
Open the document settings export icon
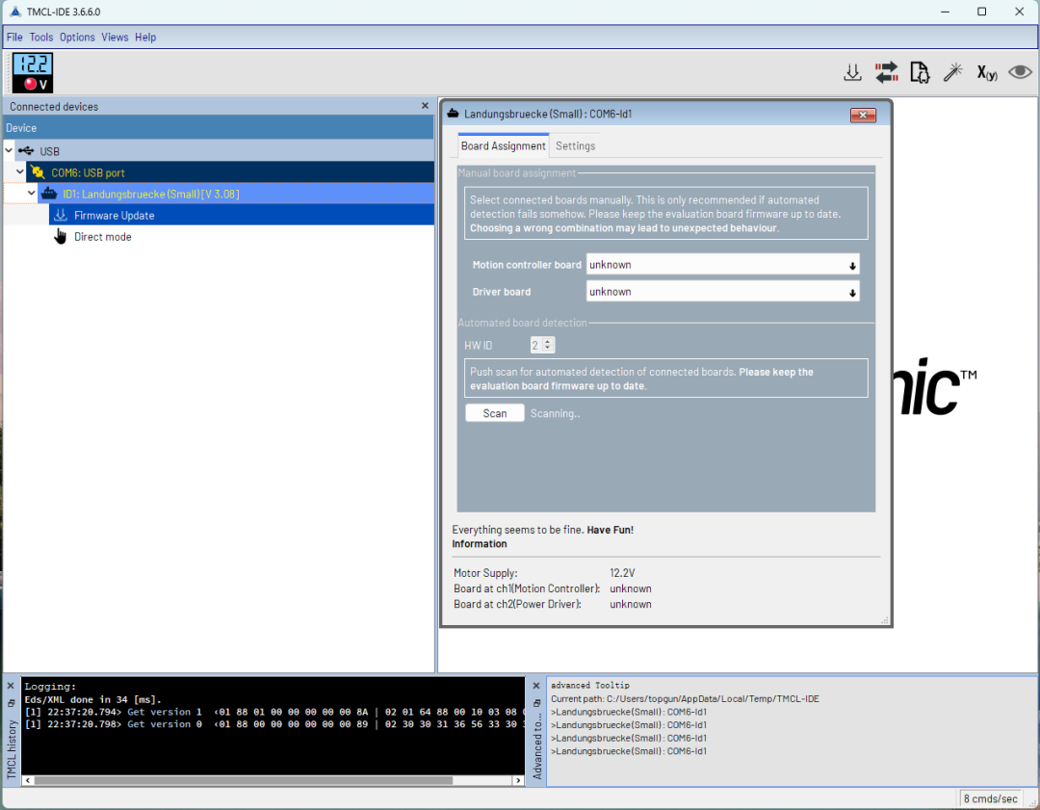click(x=920, y=72)
